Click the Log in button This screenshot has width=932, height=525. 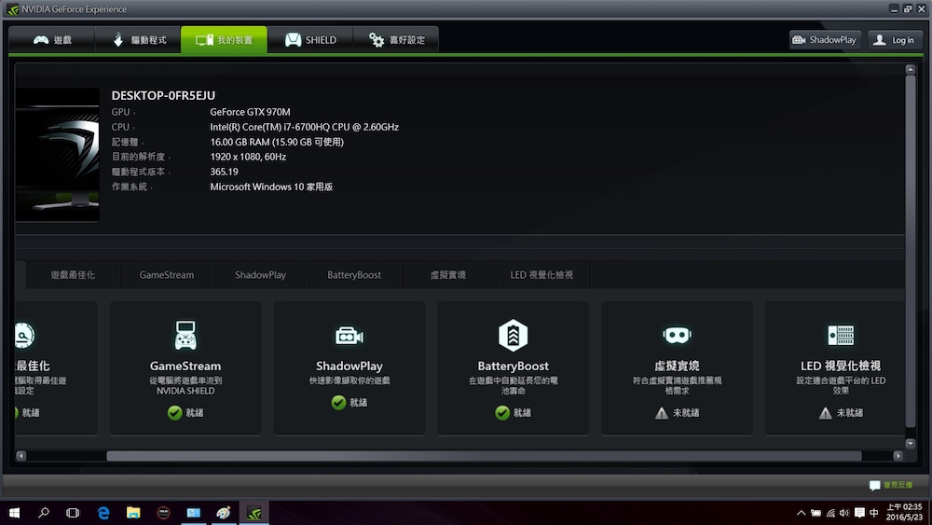(895, 40)
